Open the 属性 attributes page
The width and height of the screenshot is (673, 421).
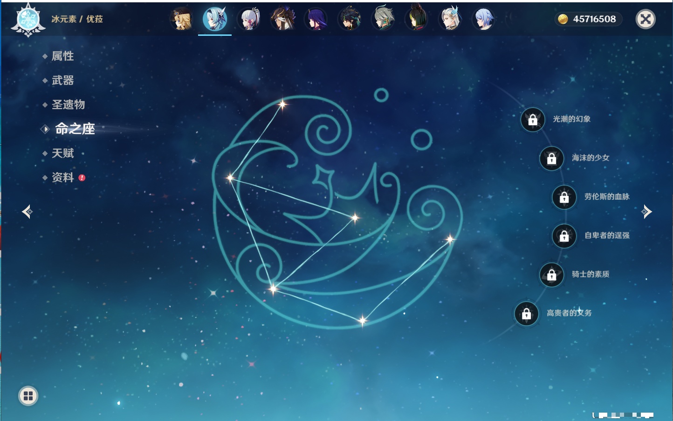[x=63, y=56]
